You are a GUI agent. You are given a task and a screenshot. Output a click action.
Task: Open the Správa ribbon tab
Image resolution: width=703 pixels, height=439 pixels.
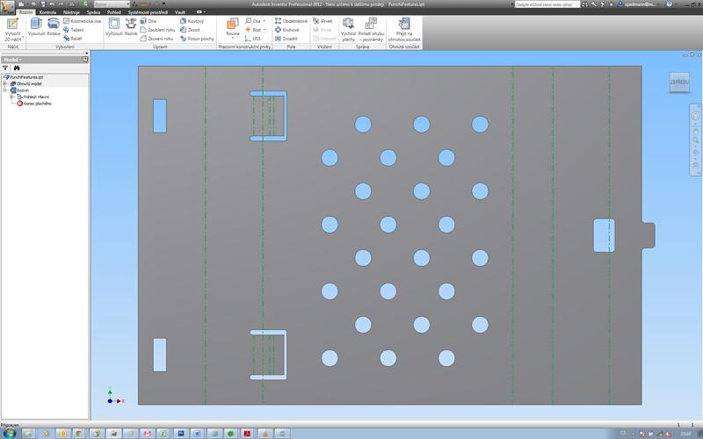point(93,12)
